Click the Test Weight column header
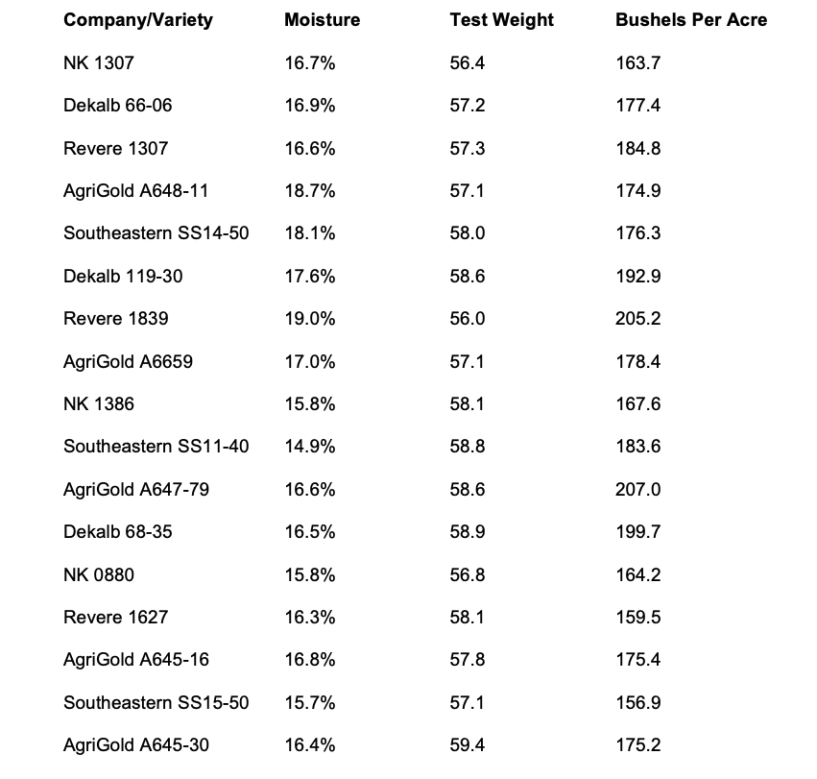Screen dimensions: 817x779 coord(501,20)
